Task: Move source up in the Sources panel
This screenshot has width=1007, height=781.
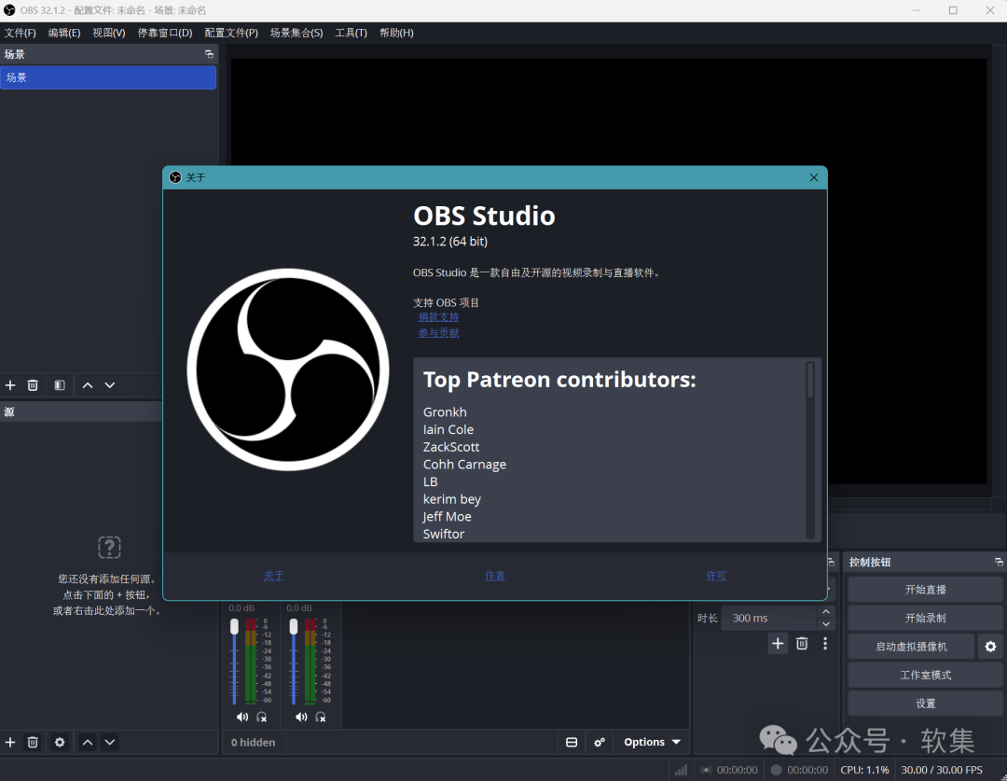Action: pyautogui.click(x=88, y=742)
